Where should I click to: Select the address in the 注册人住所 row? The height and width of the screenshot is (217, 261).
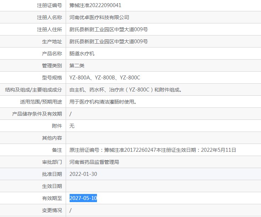[x=109, y=29]
